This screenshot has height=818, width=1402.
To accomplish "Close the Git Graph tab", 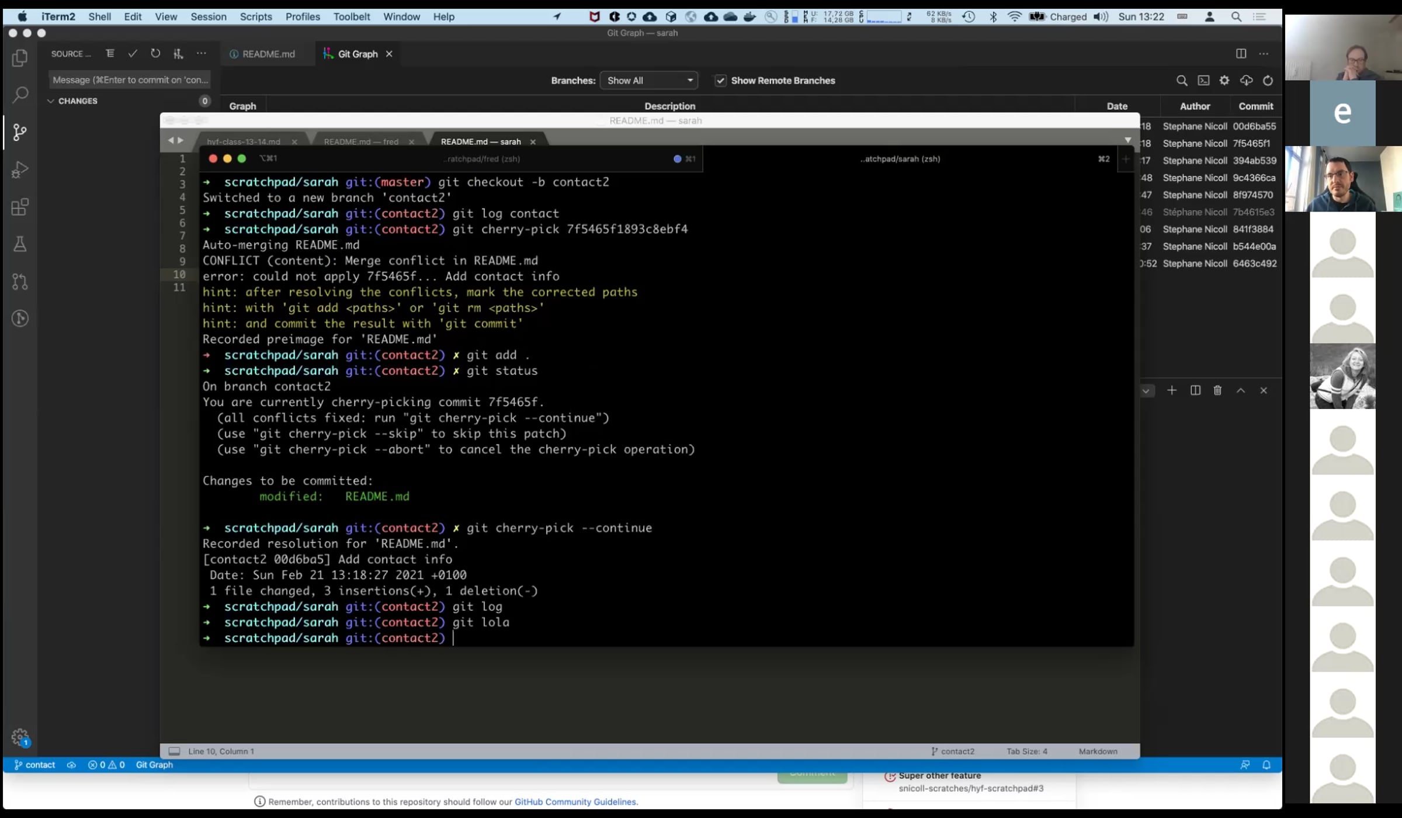I will (x=389, y=54).
